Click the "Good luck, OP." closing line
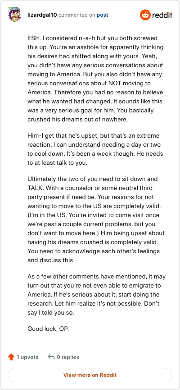 (48, 329)
